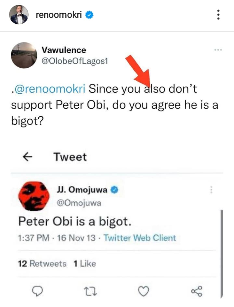Viewport: 234px width, 307px height.
Task: Click JJ. Omojuwa verified badge
Action: pos(114,190)
